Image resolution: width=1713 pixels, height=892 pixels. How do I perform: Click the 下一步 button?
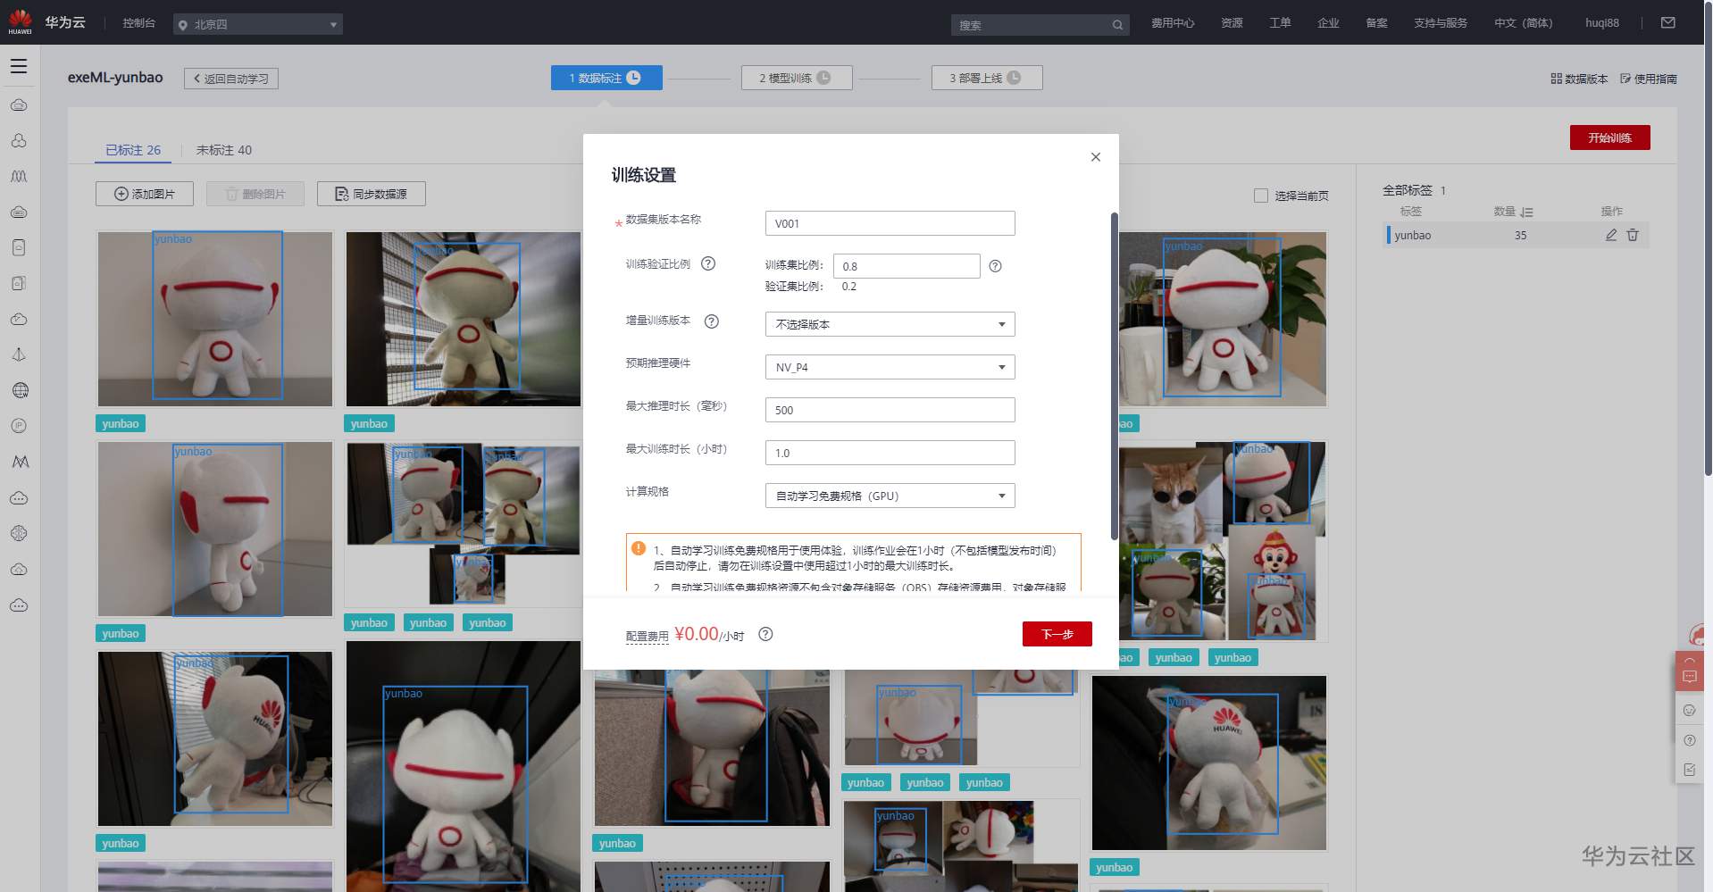tap(1057, 634)
